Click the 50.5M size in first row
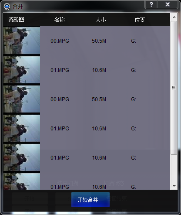 tap(99, 41)
